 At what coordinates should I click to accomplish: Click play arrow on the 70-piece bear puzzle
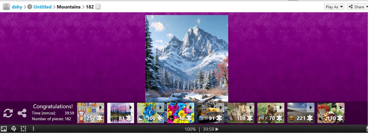[x=281, y=107]
